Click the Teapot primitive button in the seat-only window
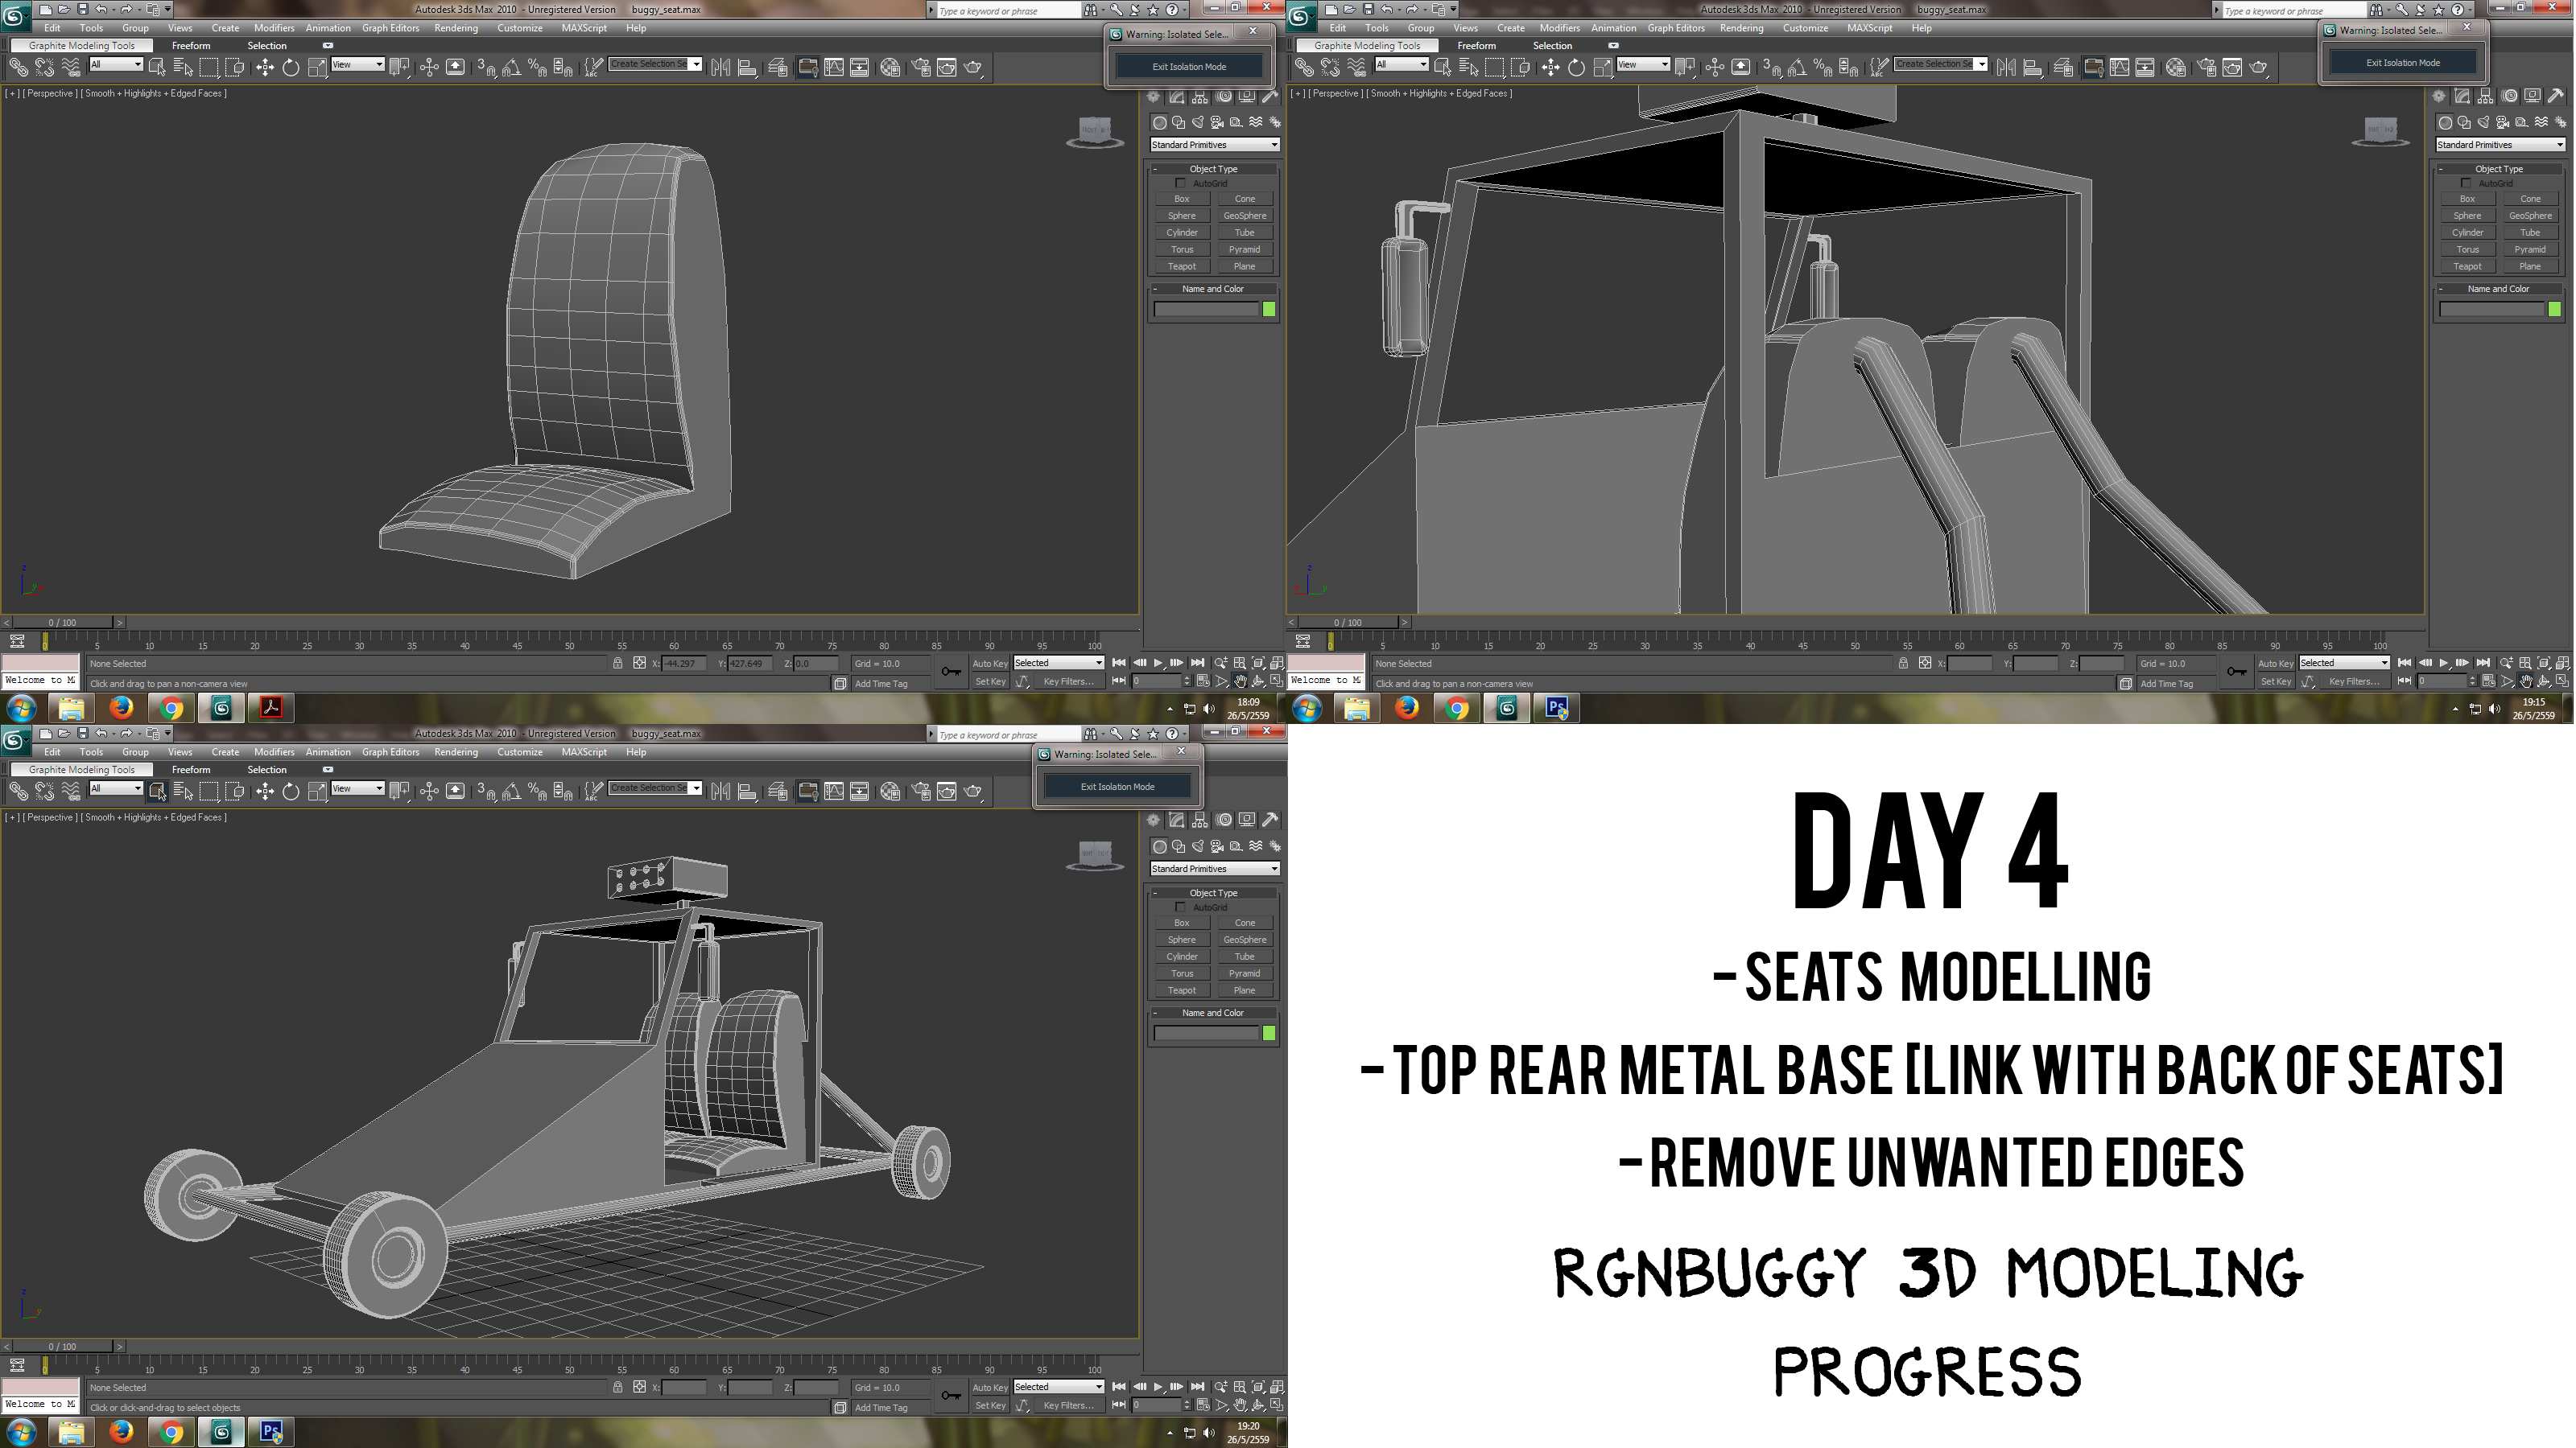This screenshot has height=1448, width=2576. [x=1181, y=265]
